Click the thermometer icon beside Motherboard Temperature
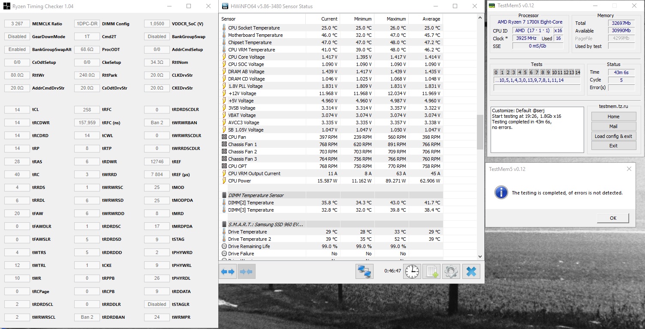This screenshot has height=329, width=645. [x=224, y=35]
